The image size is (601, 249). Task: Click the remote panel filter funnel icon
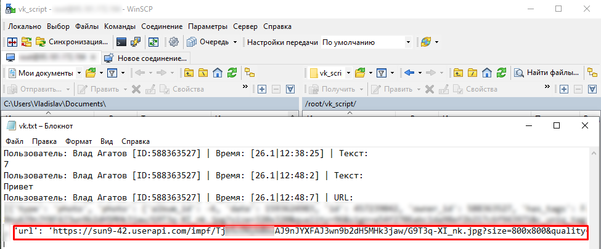pyautogui.click(x=381, y=73)
